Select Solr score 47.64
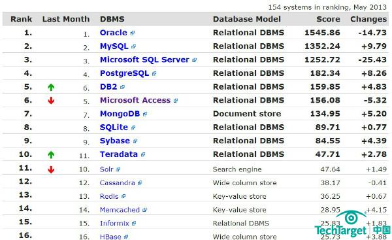 pos(330,169)
